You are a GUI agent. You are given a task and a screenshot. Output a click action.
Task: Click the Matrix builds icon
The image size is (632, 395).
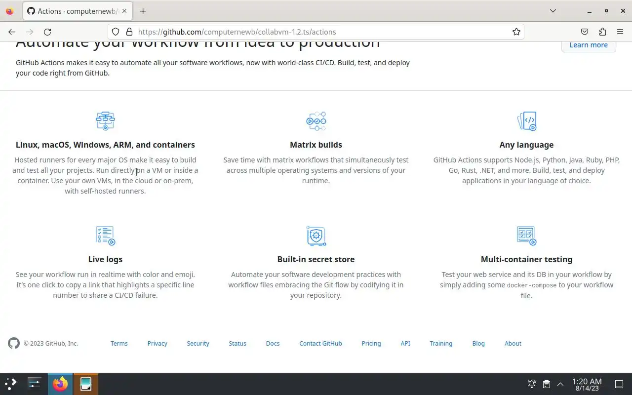[x=316, y=121]
